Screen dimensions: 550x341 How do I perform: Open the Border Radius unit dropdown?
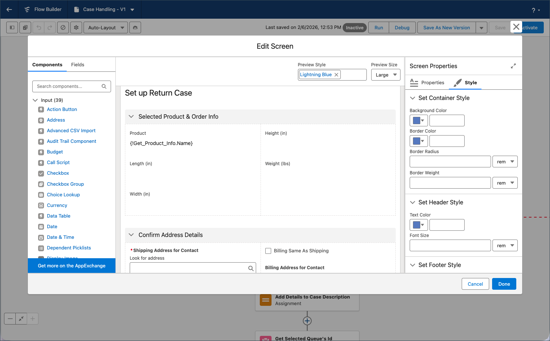[505, 162]
